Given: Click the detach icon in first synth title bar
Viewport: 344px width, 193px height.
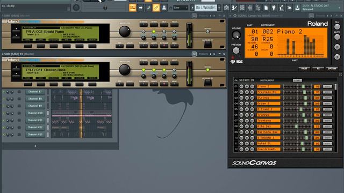Looking at the screenshot, I should pyautogui.click(x=194, y=16).
